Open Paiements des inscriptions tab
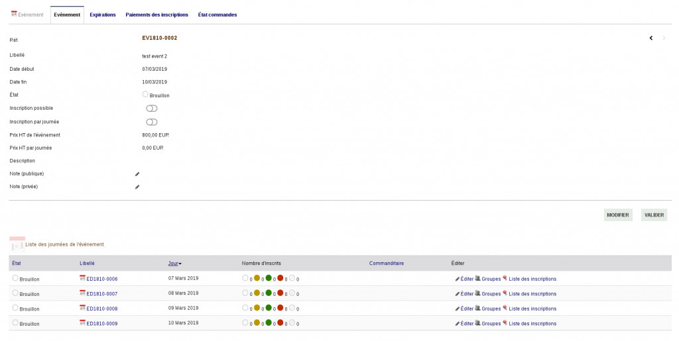Viewport: 679px width, 341px height. point(156,15)
